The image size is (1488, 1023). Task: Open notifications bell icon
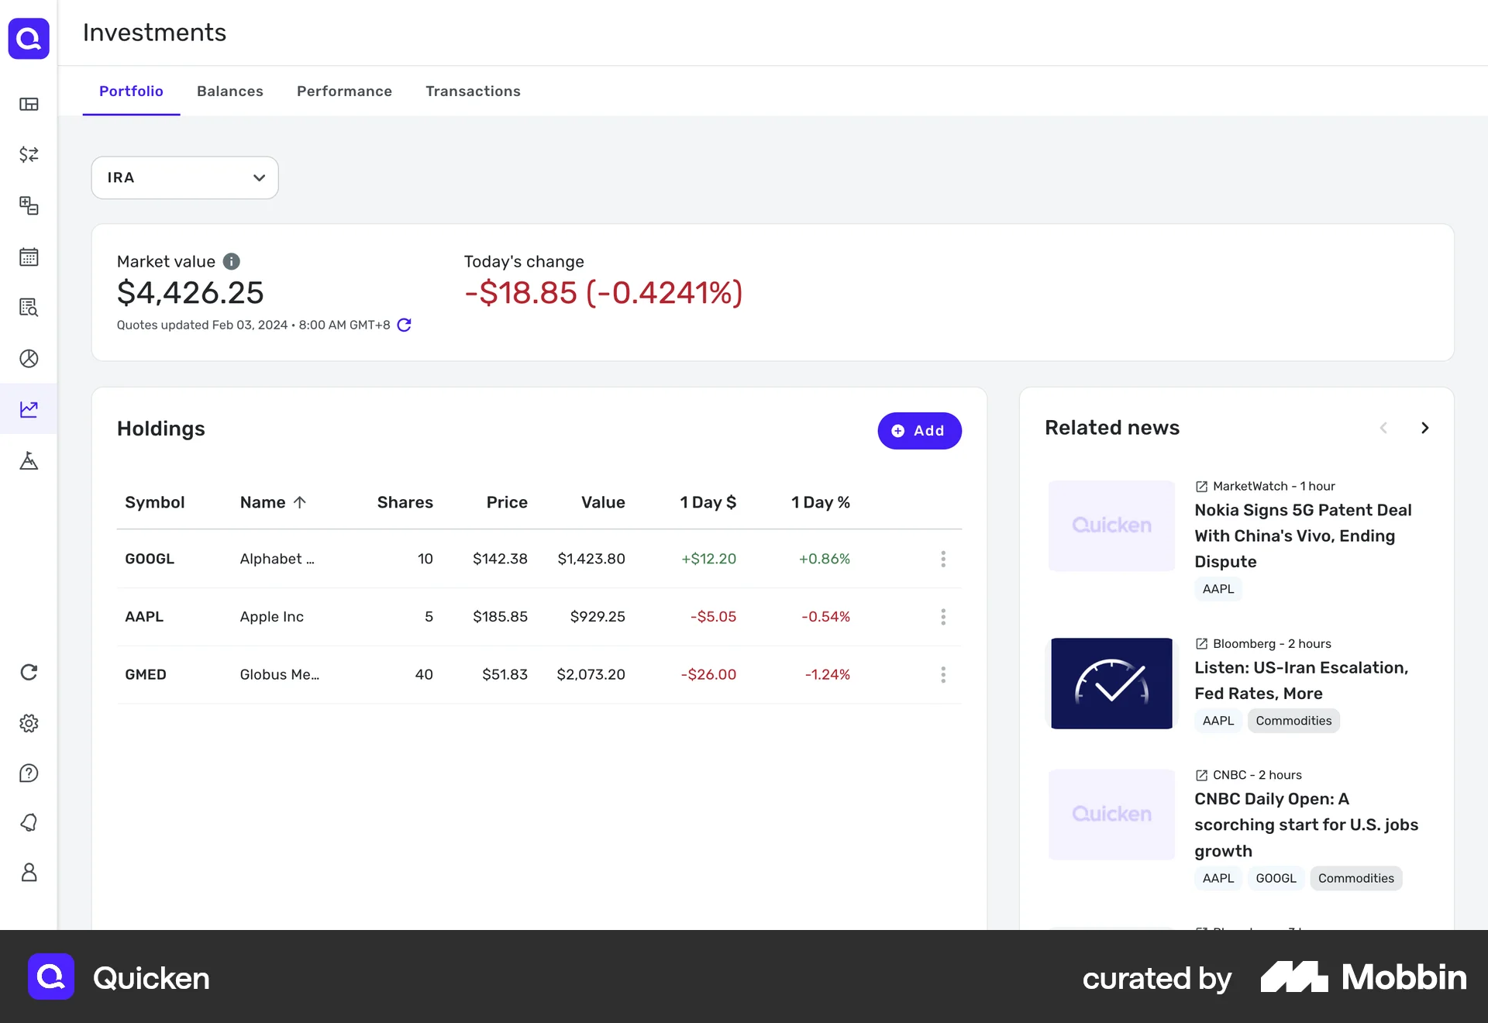[x=29, y=822]
